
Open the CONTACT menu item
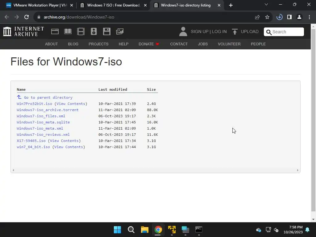click(x=179, y=44)
